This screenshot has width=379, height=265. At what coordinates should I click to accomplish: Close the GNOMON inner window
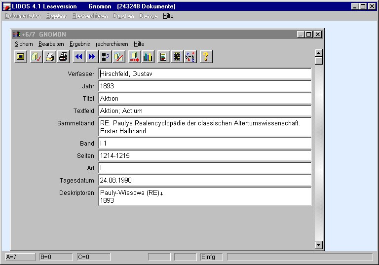click(x=318, y=35)
